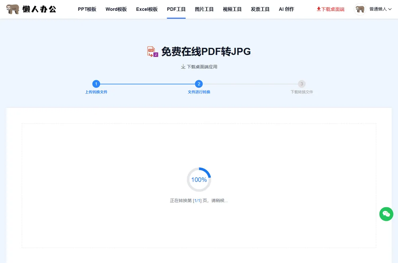Viewport: 398px width, 263px height.
Task: Select the PDF工具 tab
Action: pyautogui.click(x=176, y=9)
